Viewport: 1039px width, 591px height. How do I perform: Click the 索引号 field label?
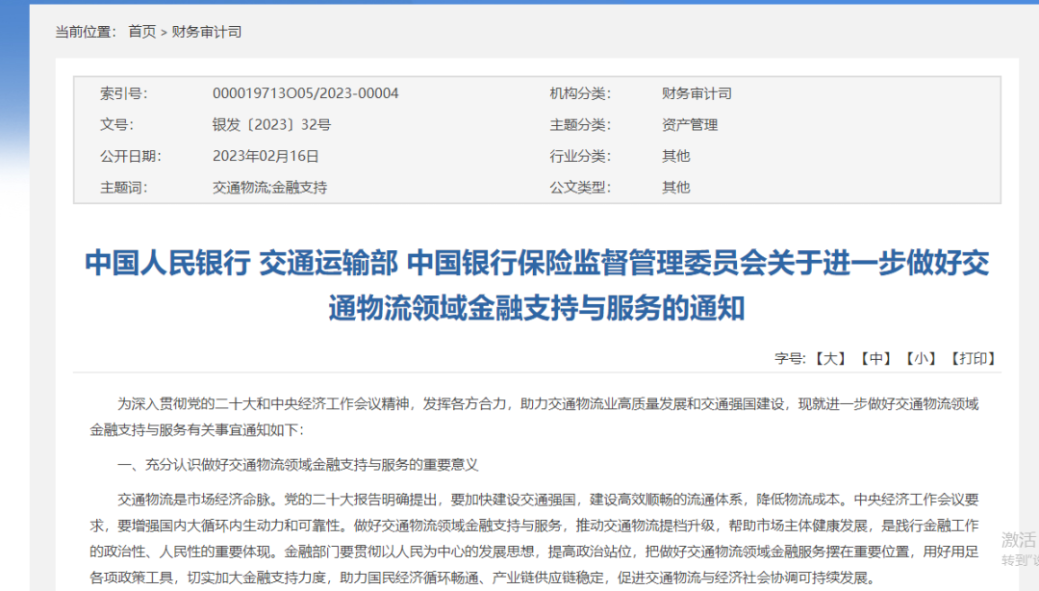click(x=123, y=93)
